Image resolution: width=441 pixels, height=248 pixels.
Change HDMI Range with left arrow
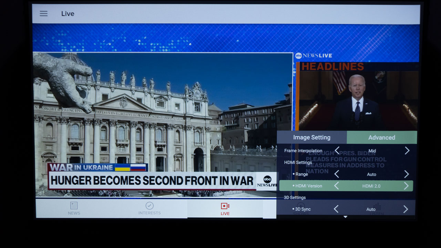337,174
